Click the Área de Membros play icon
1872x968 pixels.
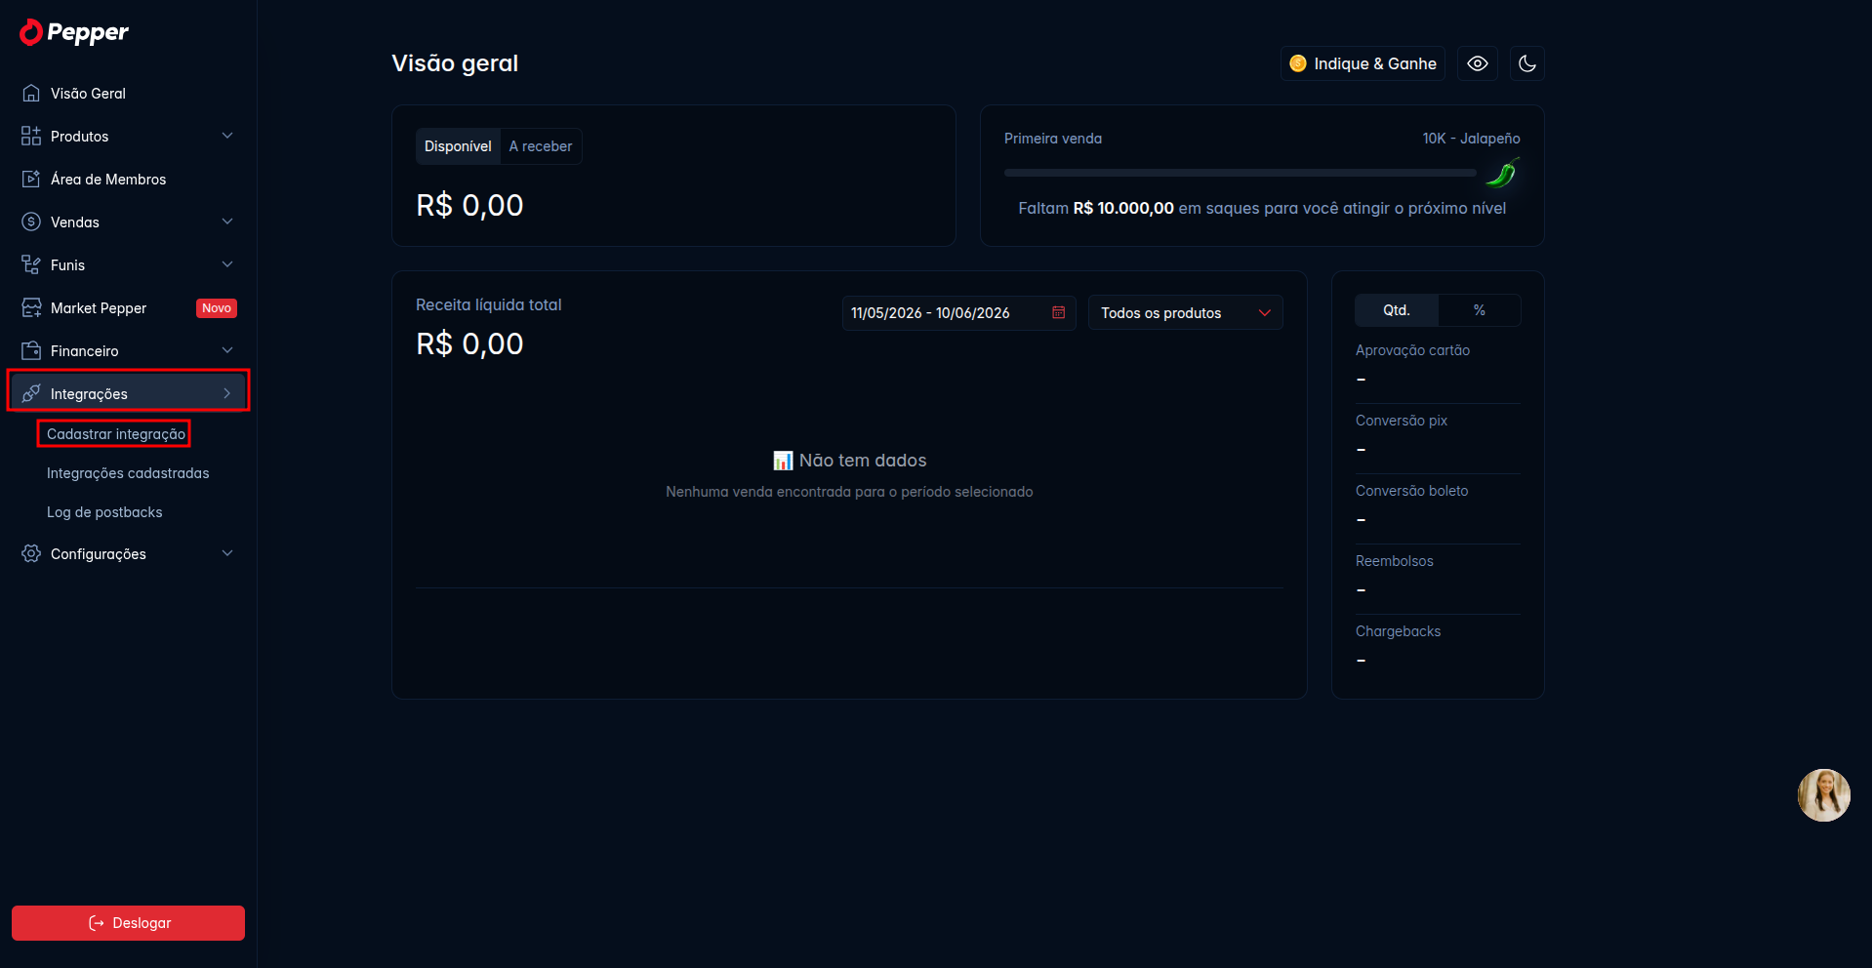click(x=31, y=180)
